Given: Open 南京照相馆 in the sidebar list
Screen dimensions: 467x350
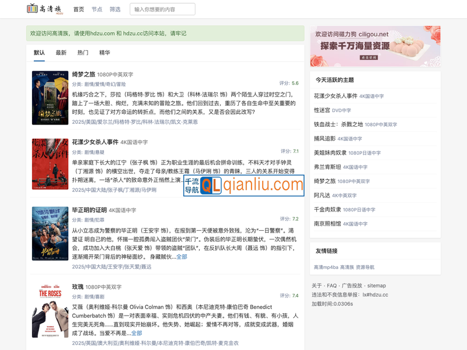Looking at the screenshot, I should [x=327, y=223].
